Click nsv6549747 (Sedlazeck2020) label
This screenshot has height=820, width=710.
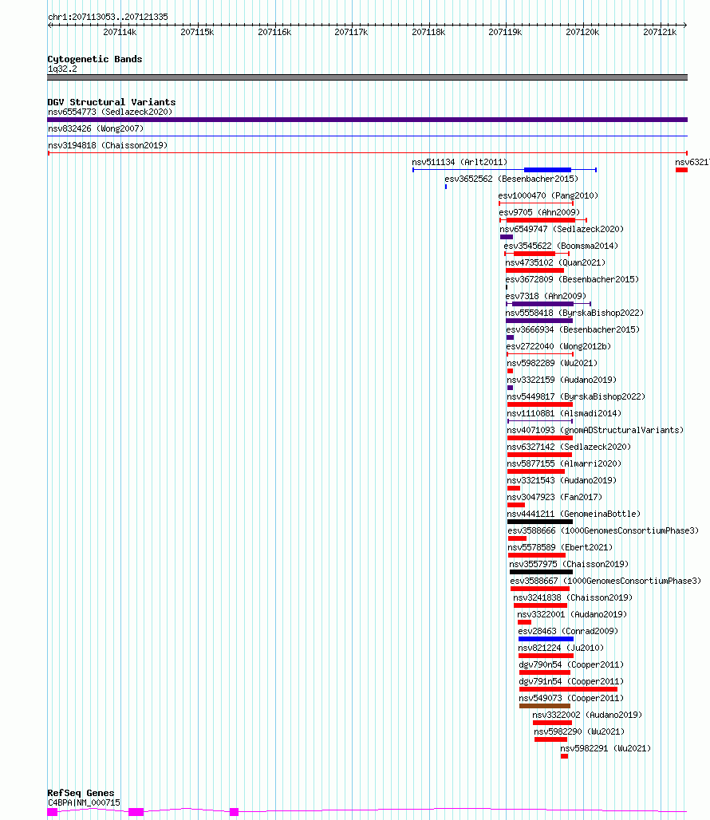562,229
